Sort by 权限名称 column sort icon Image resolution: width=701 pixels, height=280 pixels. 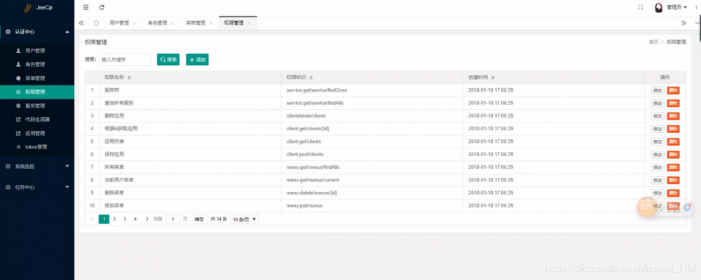(129, 78)
